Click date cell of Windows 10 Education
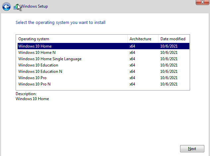 (169, 65)
